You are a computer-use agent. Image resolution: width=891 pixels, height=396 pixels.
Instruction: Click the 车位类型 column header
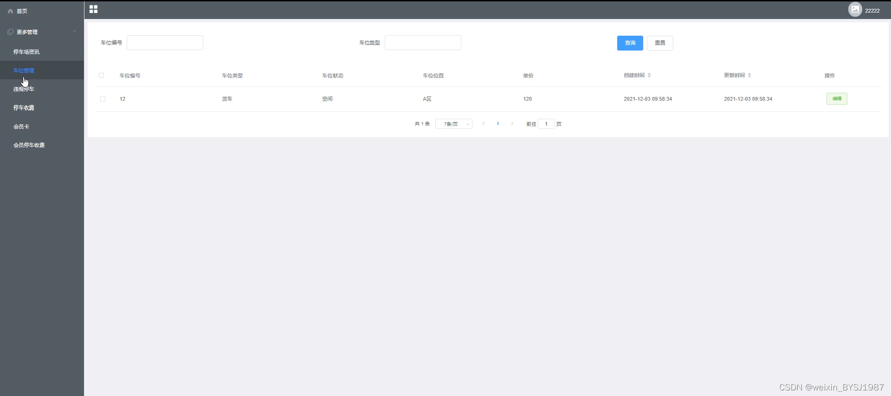pos(232,76)
